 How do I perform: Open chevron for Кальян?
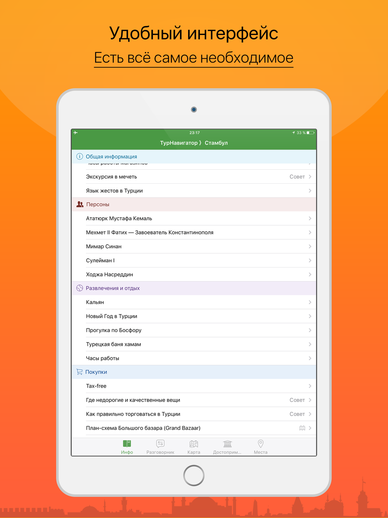click(x=310, y=302)
